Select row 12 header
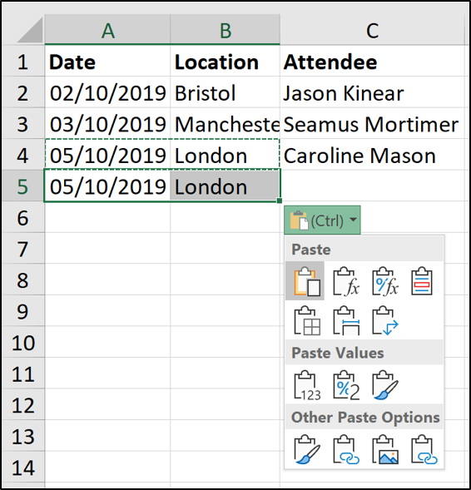 click(x=22, y=405)
